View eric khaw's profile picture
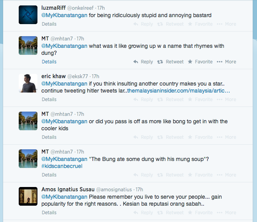257x222 pixels. tap(28, 83)
